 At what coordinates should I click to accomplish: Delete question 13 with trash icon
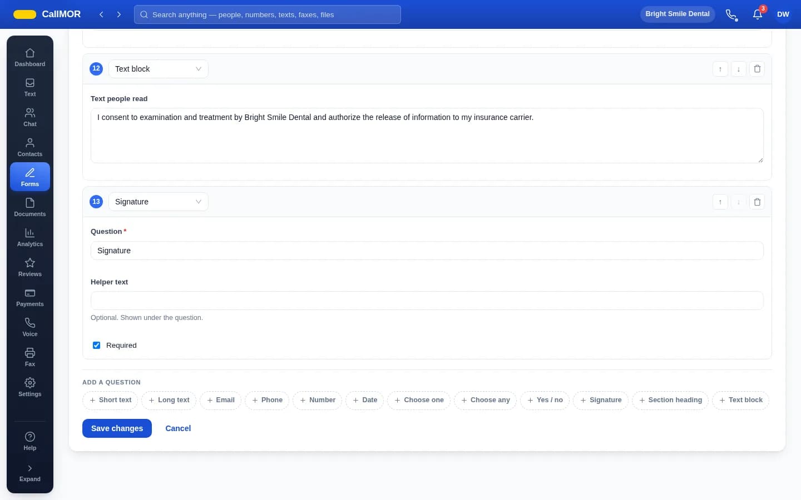[757, 202]
